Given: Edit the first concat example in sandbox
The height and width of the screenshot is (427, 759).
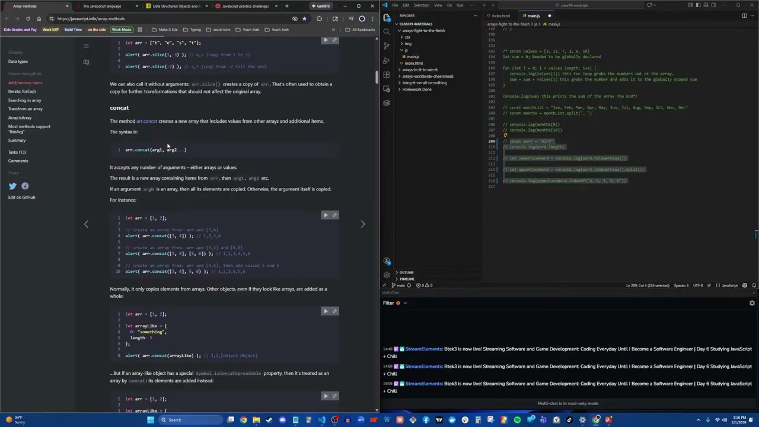Looking at the screenshot, I should pos(334,215).
